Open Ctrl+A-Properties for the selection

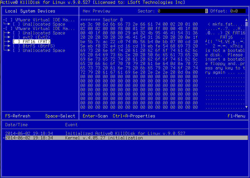pyautogui.click(x=134, y=116)
